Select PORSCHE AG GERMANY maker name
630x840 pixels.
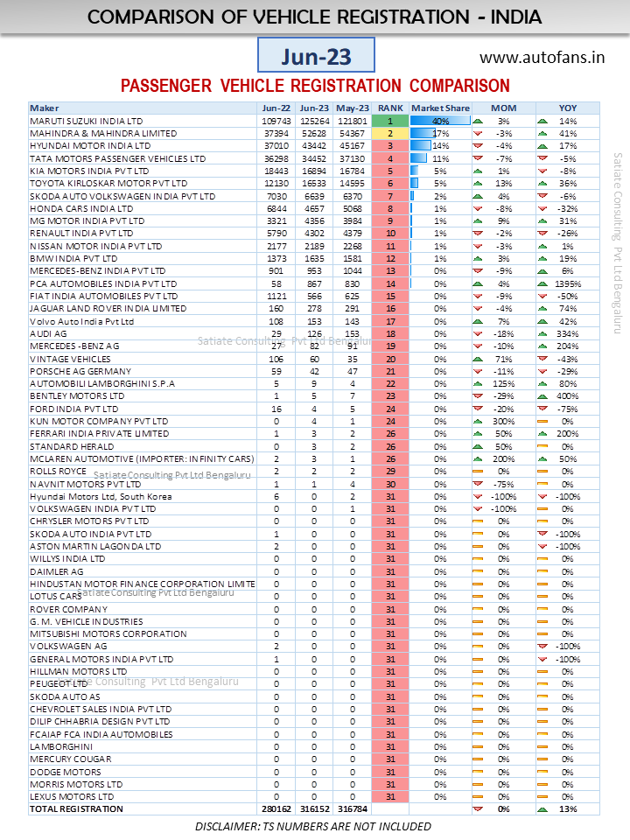click(x=80, y=371)
